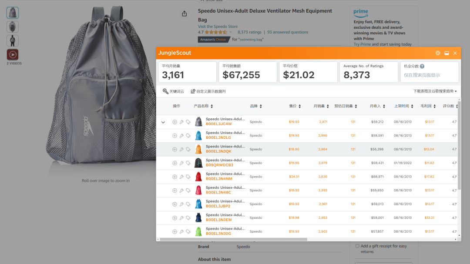This screenshot has width=470, height=264.
Task: Click tag icon for row B00EL3N30G
Action: 188,232
